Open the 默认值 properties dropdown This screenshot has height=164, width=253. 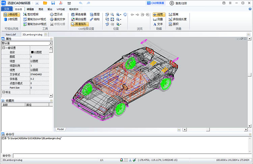[27, 43]
